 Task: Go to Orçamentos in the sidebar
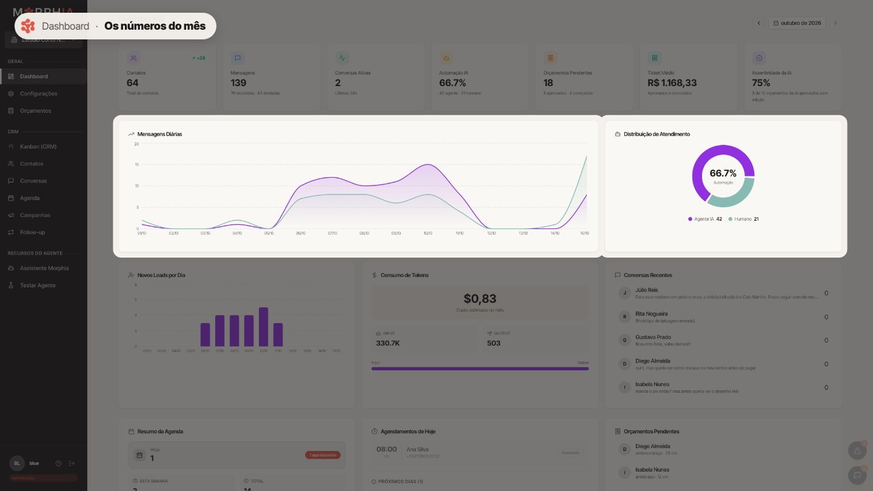click(x=43, y=111)
